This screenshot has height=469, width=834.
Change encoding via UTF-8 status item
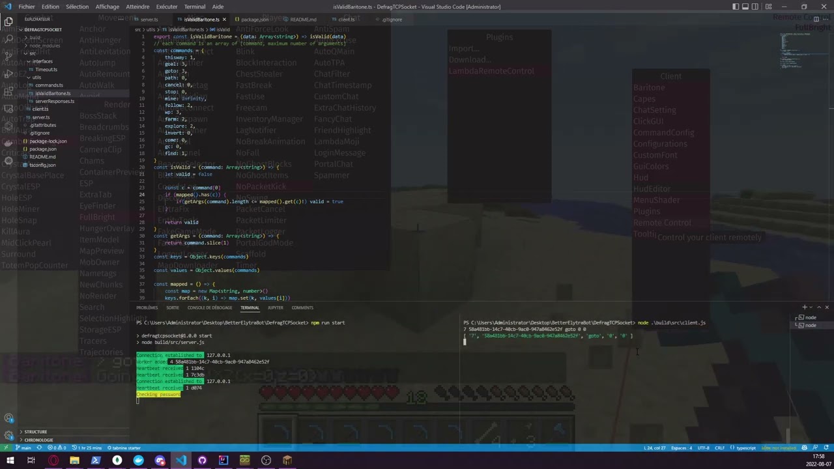[x=703, y=448]
